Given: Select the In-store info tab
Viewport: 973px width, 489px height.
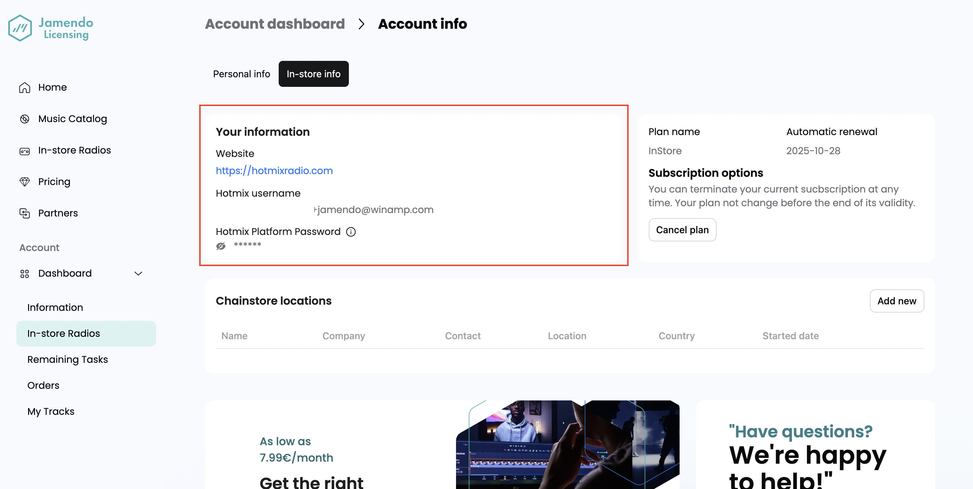Looking at the screenshot, I should click(x=314, y=74).
